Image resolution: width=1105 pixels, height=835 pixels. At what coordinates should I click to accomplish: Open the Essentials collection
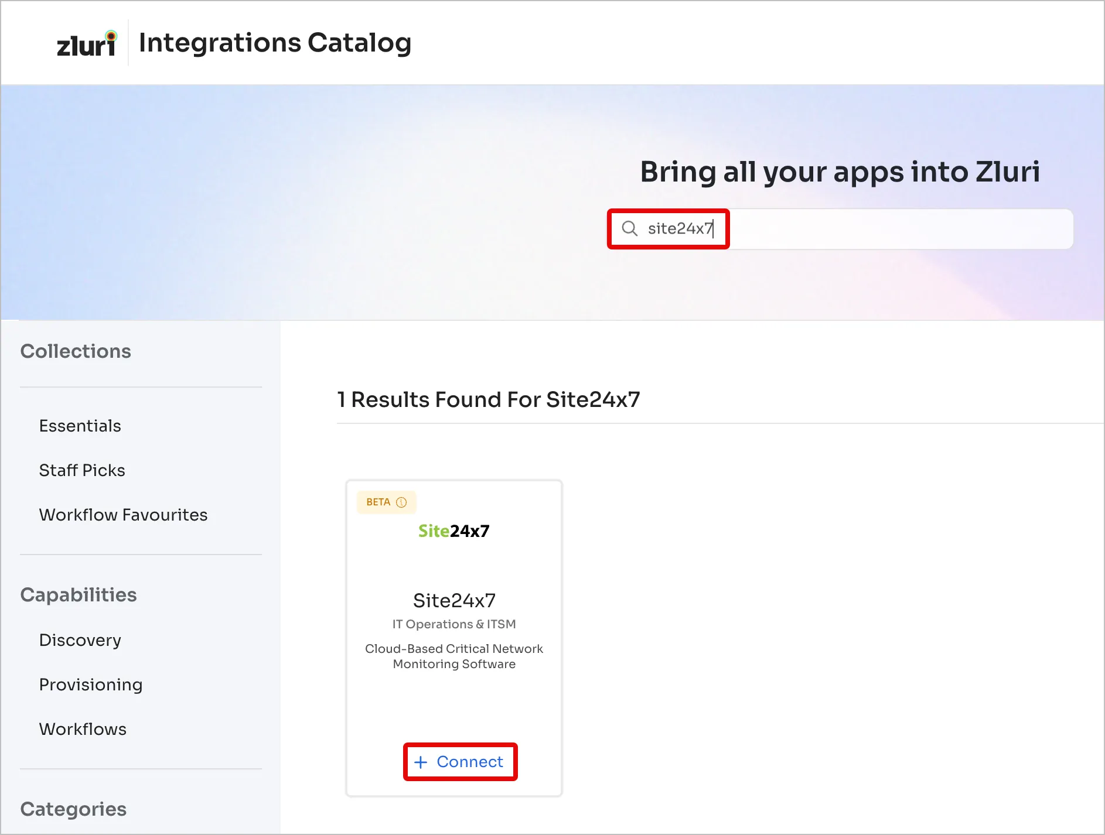coord(80,426)
